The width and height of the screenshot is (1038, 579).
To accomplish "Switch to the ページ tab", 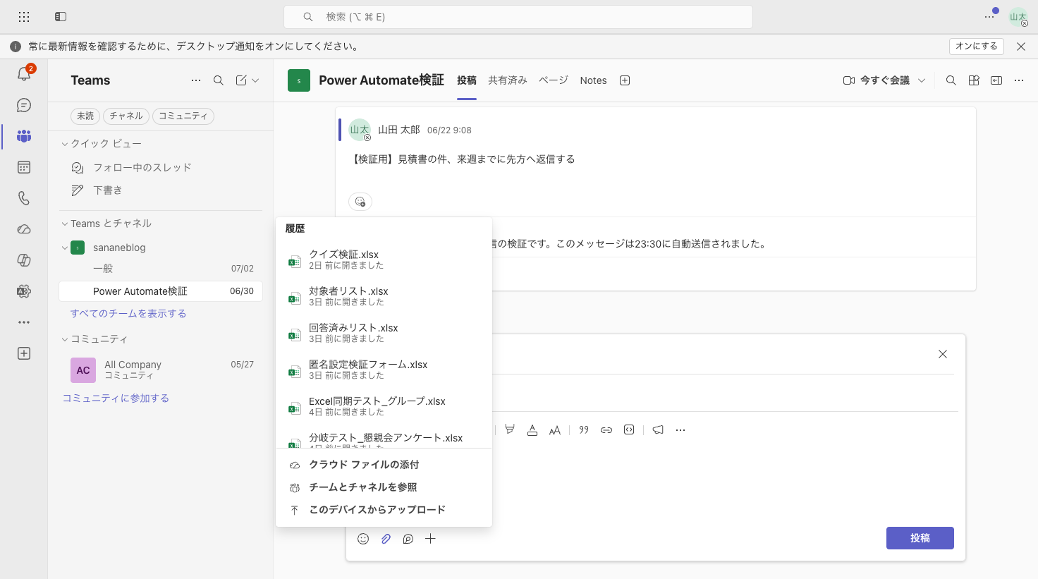I will pos(554,80).
